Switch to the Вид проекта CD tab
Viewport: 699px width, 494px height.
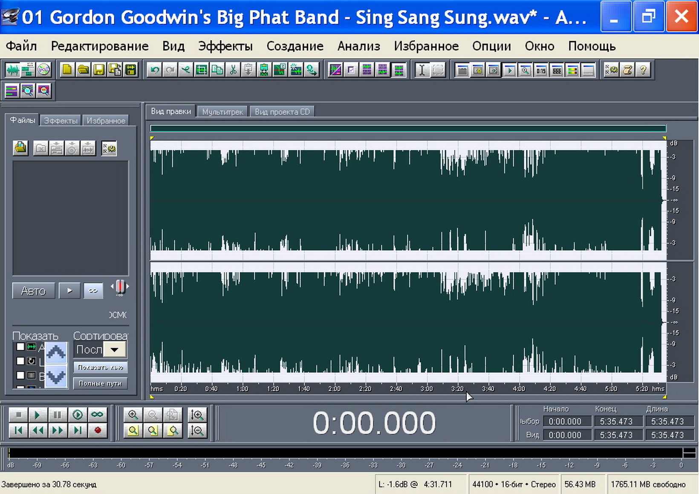tap(282, 112)
